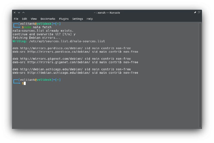The height and width of the screenshot is (143, 214).
Task: Click deb debian.uchicago.edu line
Action: tap(72, 69)
